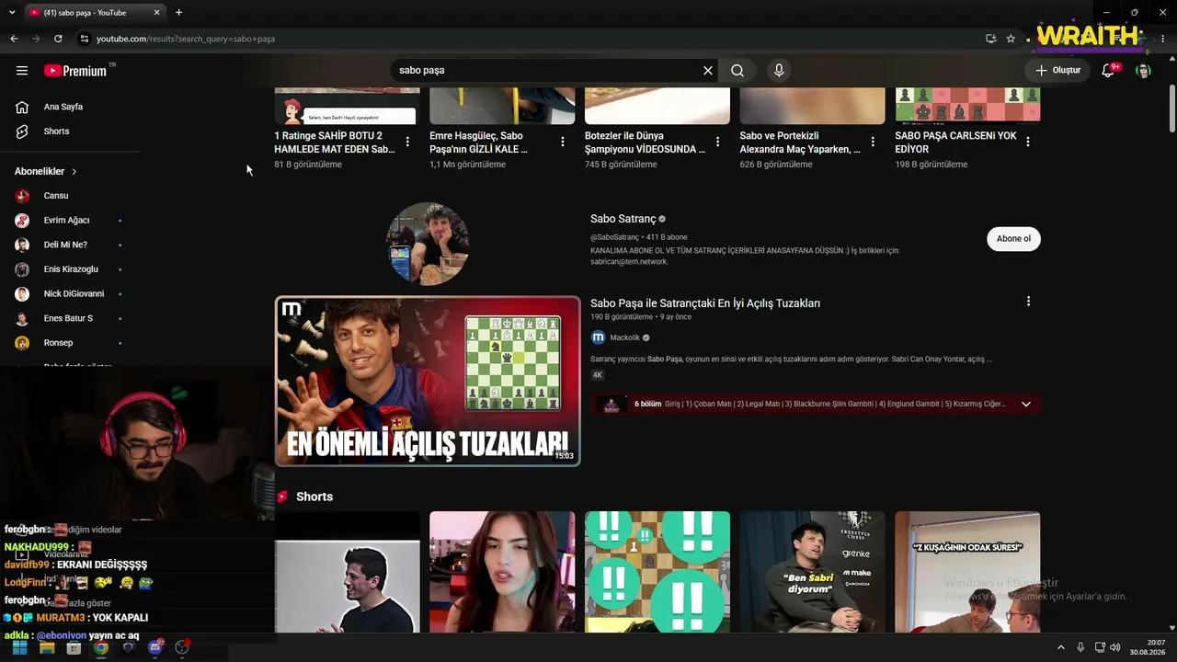Start voice search with the microphone icon
The width and height of the screenshot is (1177, 662).
779,71
